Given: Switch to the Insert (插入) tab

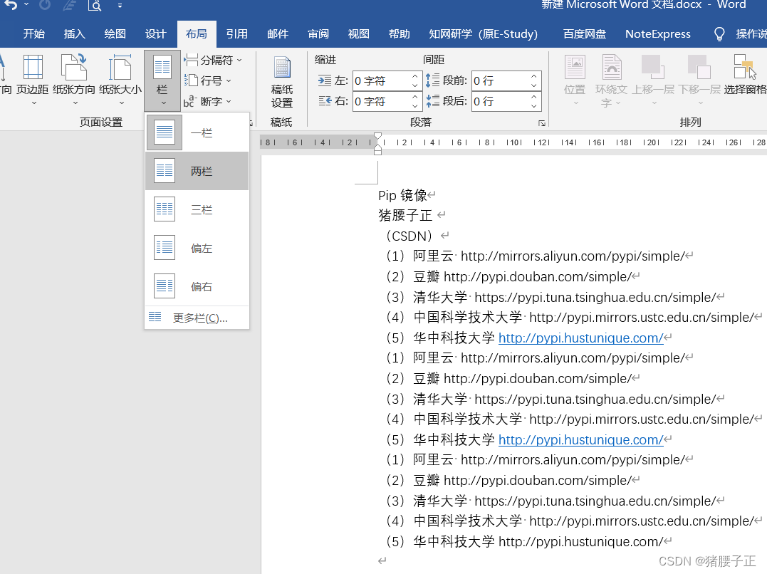Looking at the screenshot, I should coord(74,33).
